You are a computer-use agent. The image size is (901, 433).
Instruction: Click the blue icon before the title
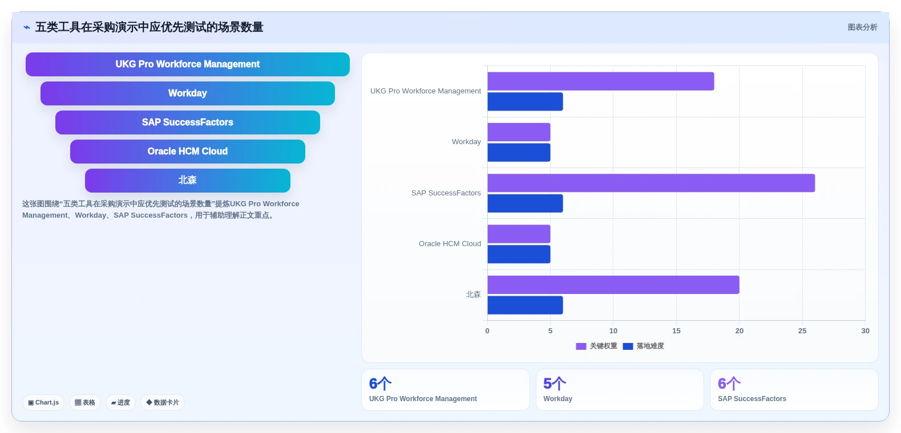point(27,27)
